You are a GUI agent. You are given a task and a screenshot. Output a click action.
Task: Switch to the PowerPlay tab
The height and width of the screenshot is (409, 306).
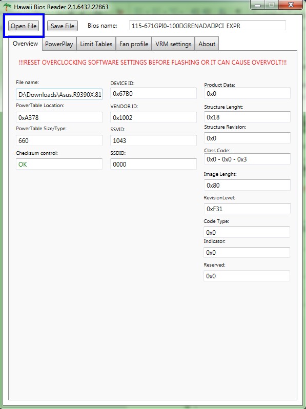59,44
